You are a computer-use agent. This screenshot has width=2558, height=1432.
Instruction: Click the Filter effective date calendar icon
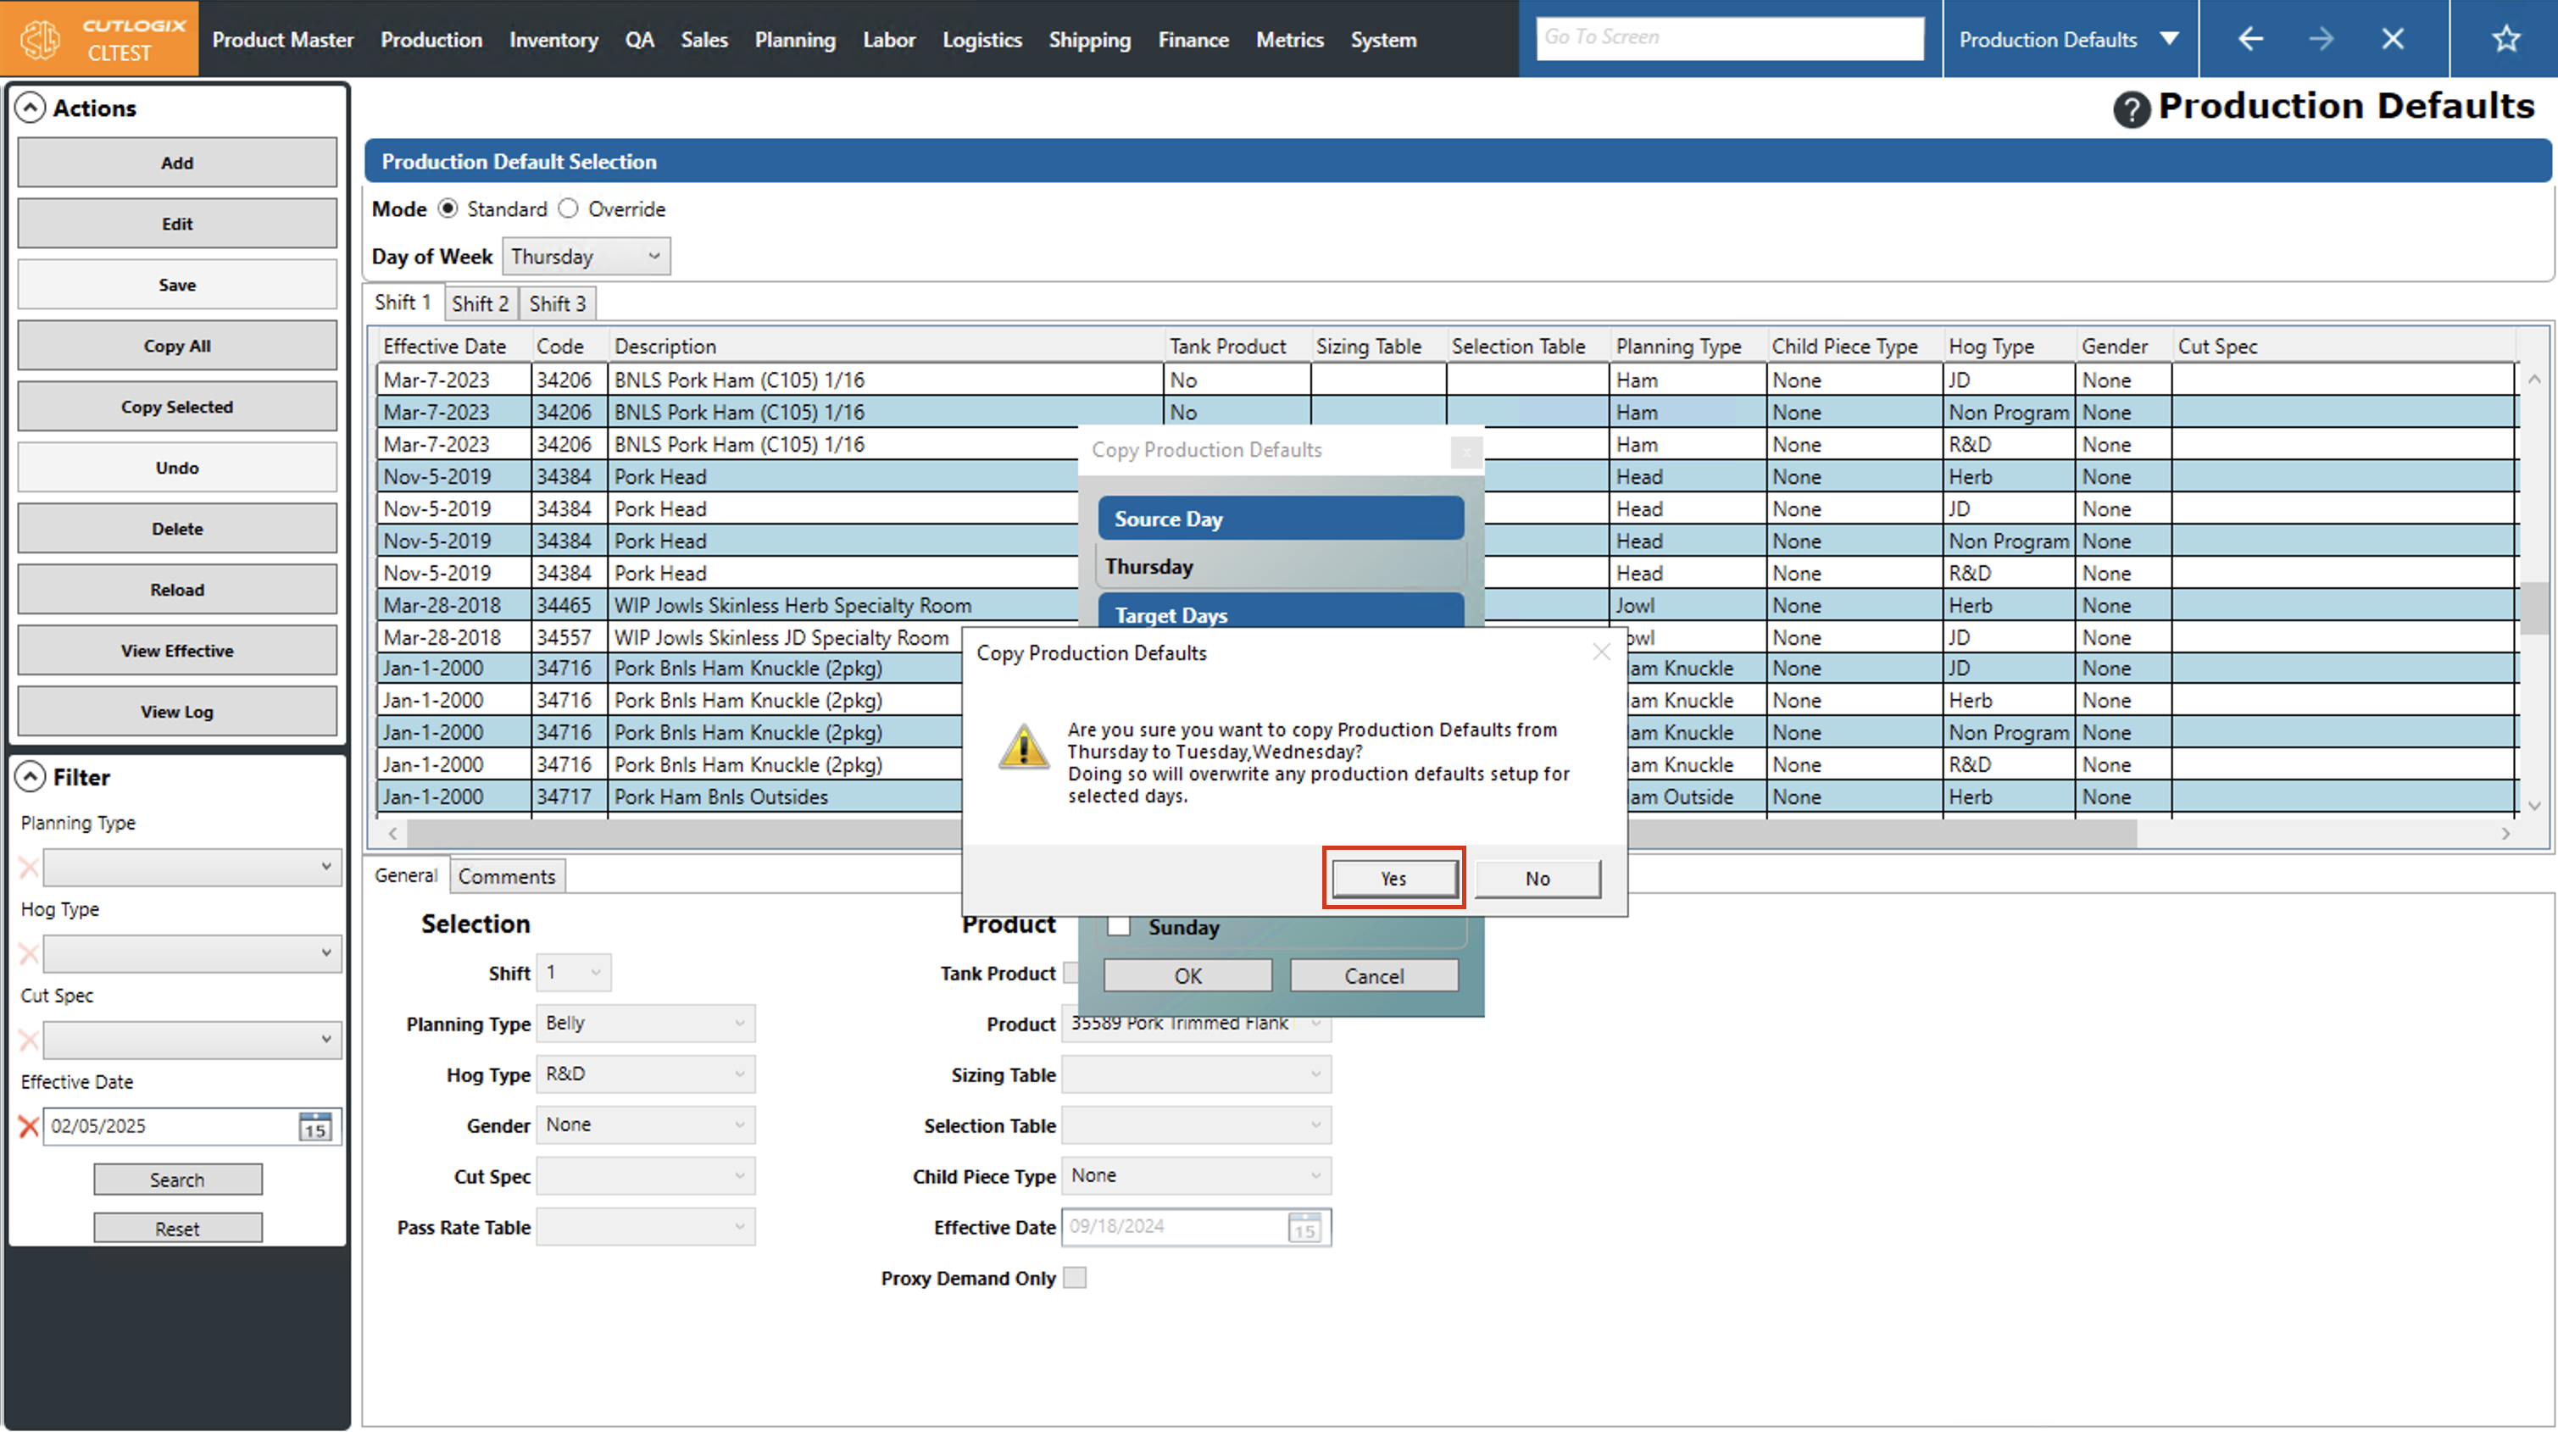[316, 1126]
